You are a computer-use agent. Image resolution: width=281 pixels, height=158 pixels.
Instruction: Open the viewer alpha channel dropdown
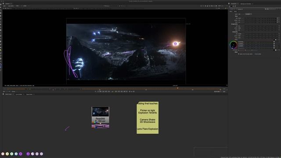(11, 6)
